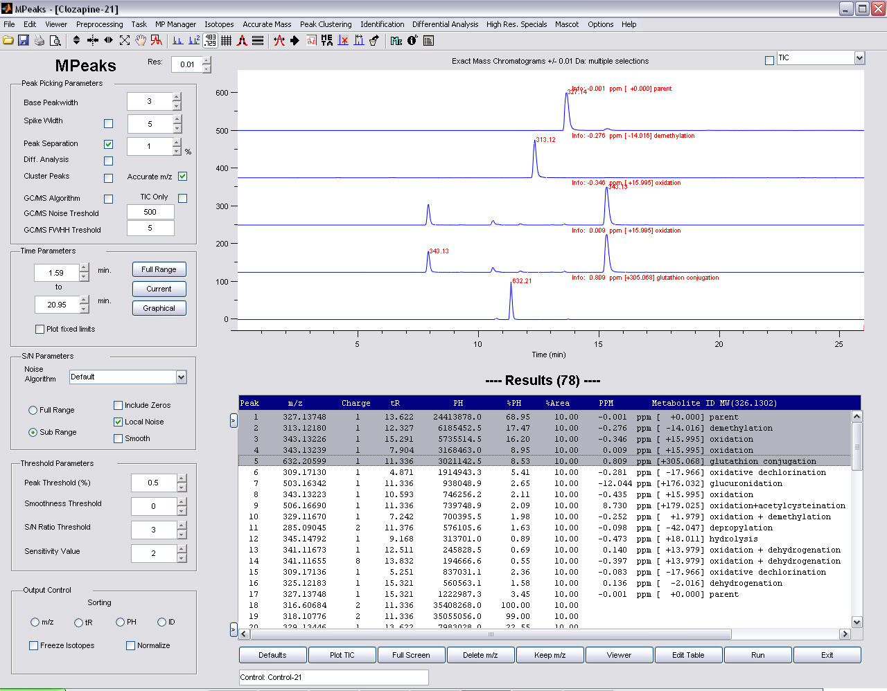Increase Peak Threshold (%) with up arrow
The image size is (887, 691).
(x=182, y=478)
